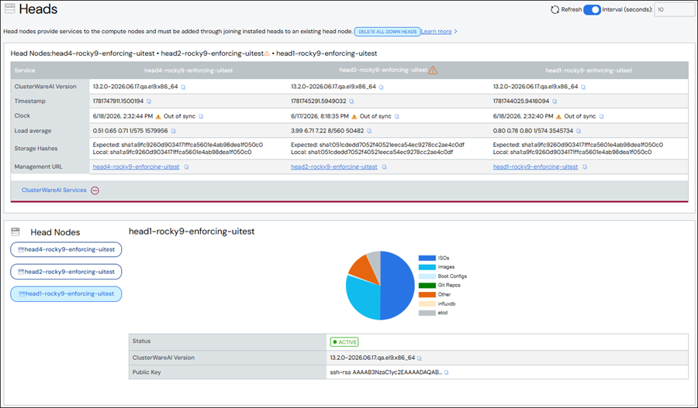Click the etcd legend swatch

(427, 313)
